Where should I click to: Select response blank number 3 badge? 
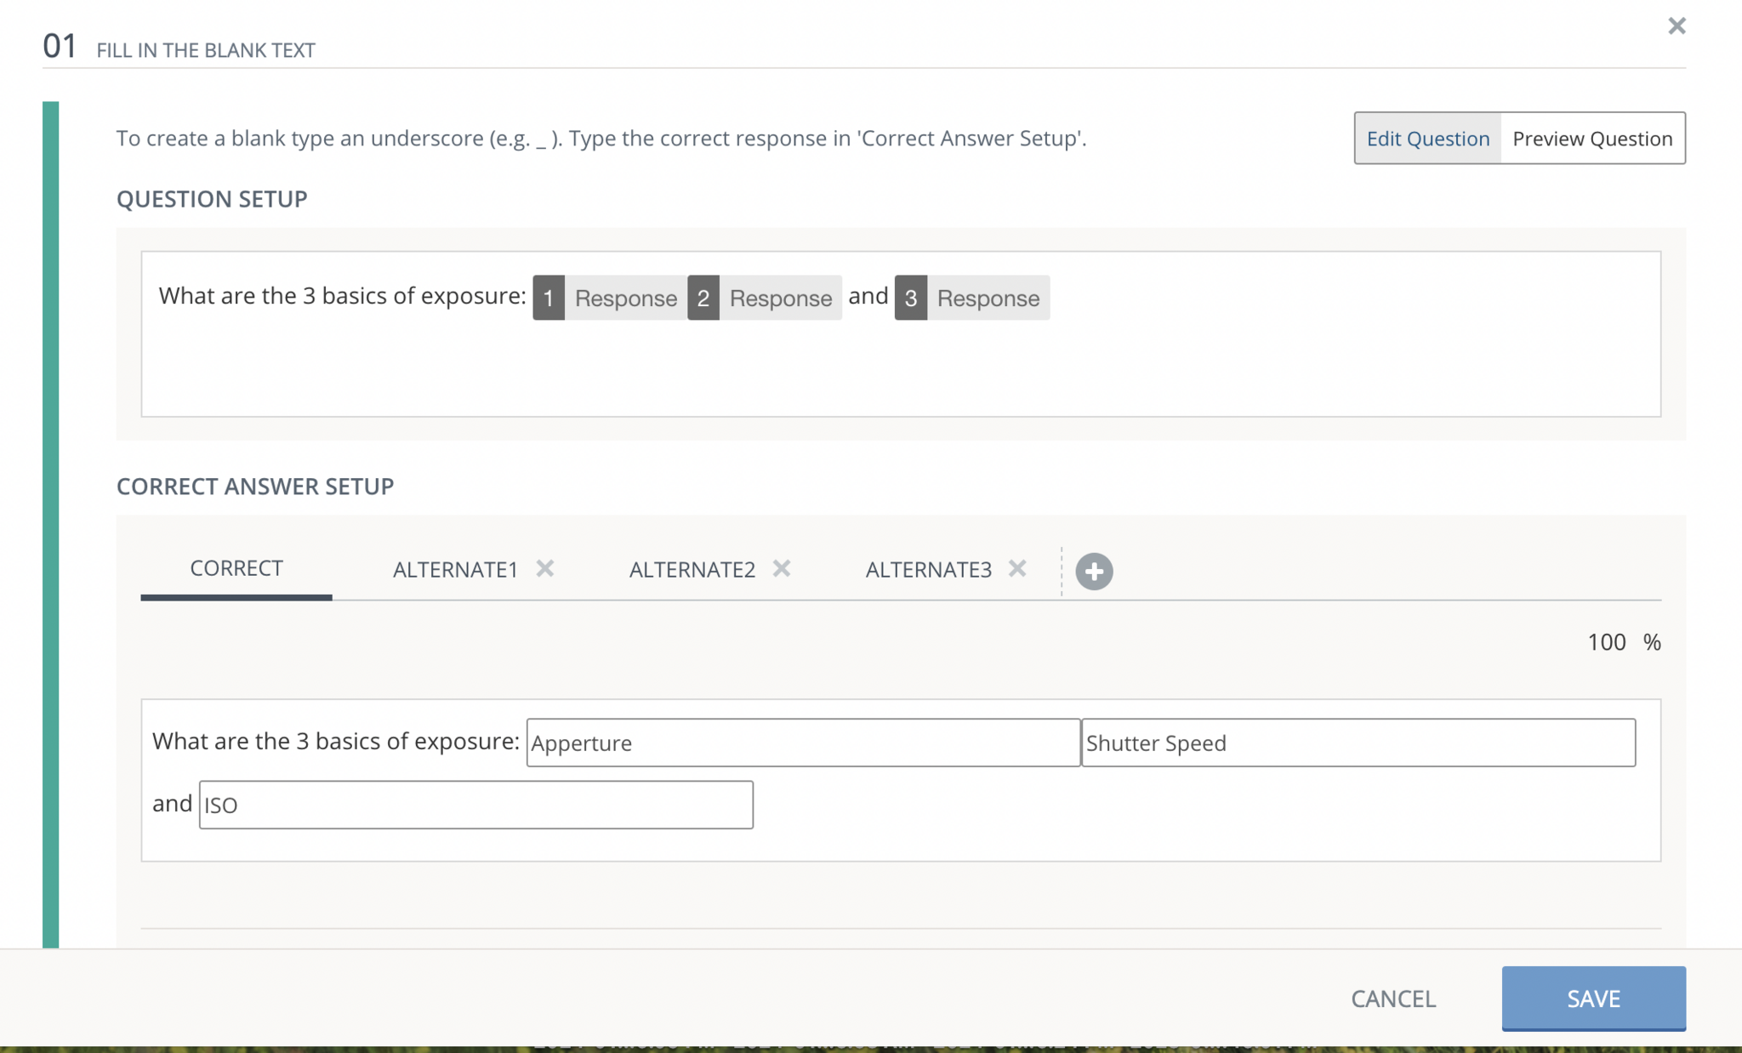coord(911,298)
